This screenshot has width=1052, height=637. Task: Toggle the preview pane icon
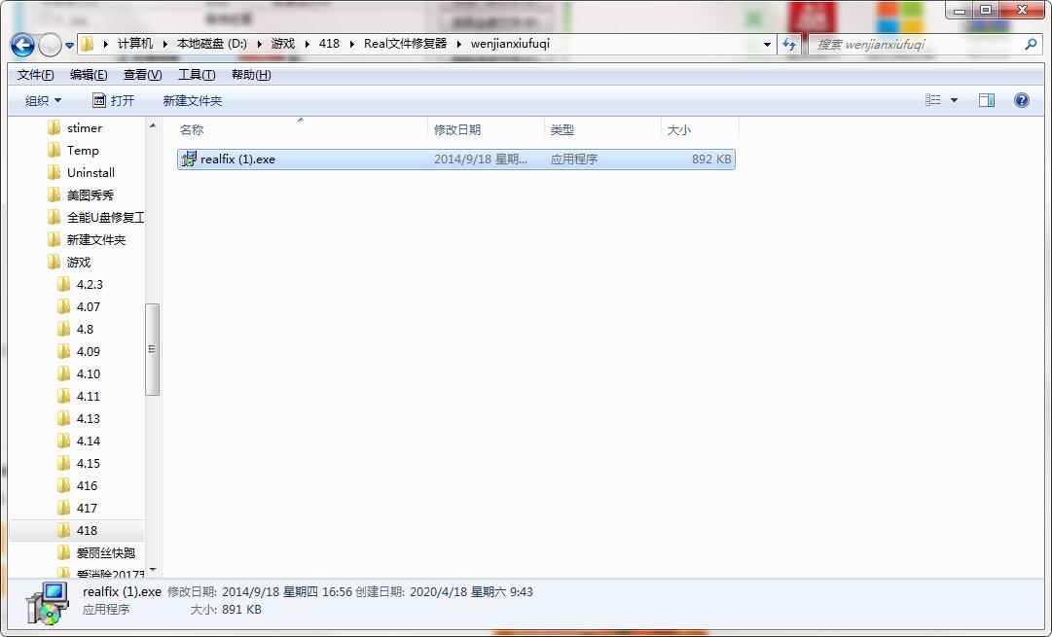(986, 100)
